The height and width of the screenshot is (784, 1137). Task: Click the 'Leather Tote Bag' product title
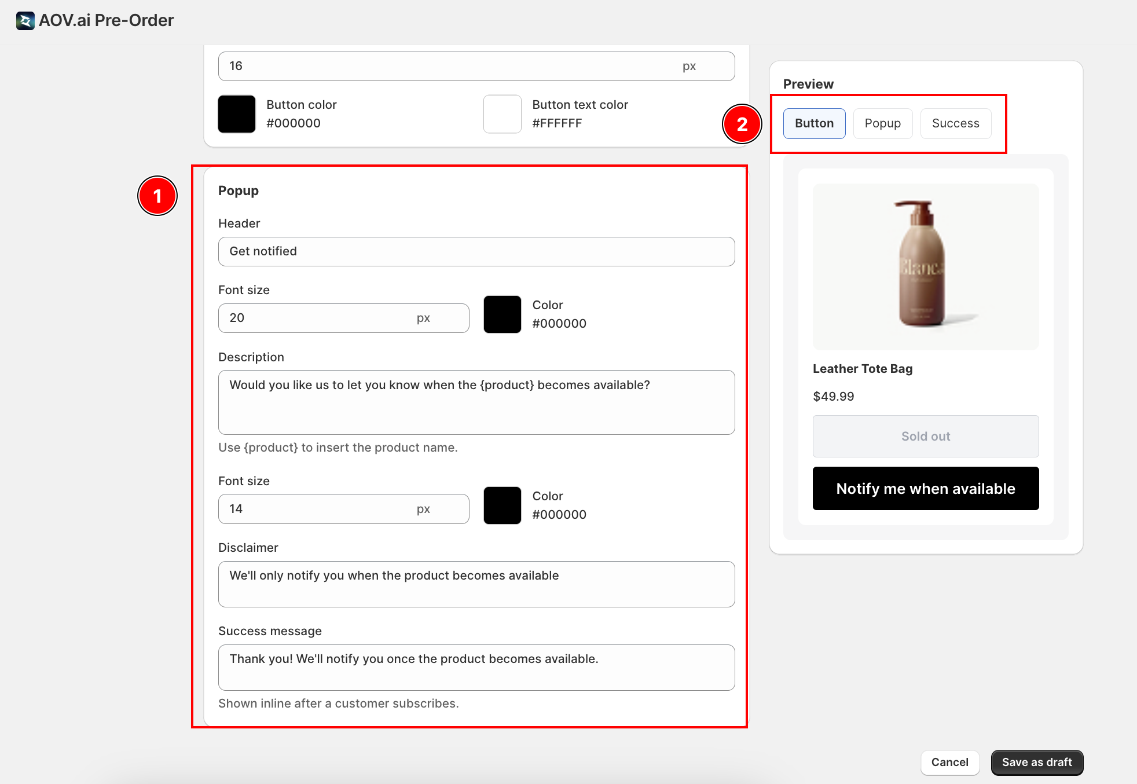point(863,369)
